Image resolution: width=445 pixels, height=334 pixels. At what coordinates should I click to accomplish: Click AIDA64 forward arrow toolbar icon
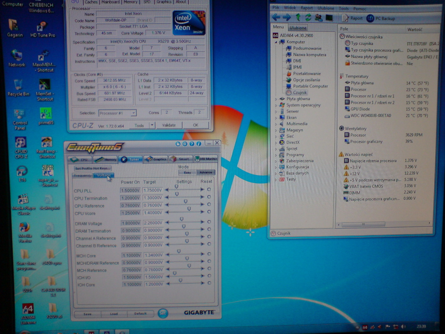287,18
